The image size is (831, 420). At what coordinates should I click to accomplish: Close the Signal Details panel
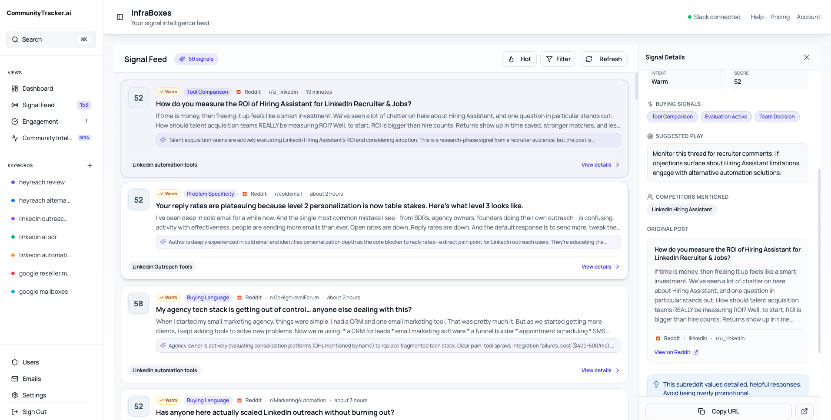click(x=806, y=57)
